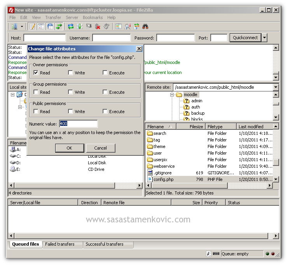This screenshot has height=265, width=288.
Task: Click the Host input field
Action: tap(44, 38)
